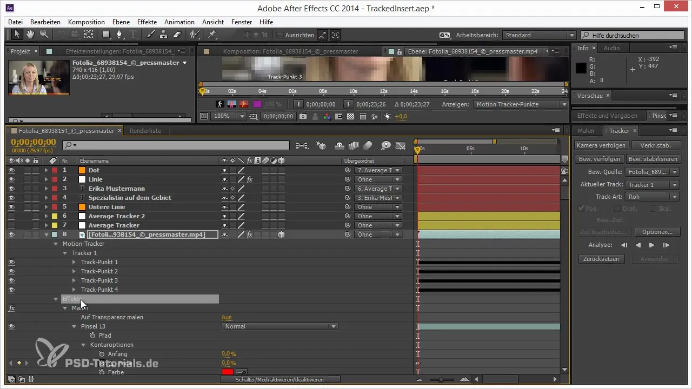
Task: Select the Hand tool
Action: (x=30, y=35)
